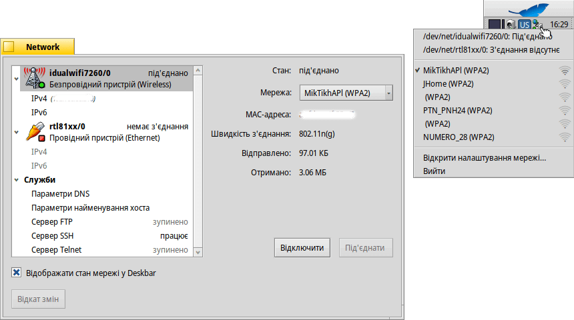Viewport: 574px width, 320px height.
Task: Click the Відкат змін button
Action: click(x=38, y=299)
